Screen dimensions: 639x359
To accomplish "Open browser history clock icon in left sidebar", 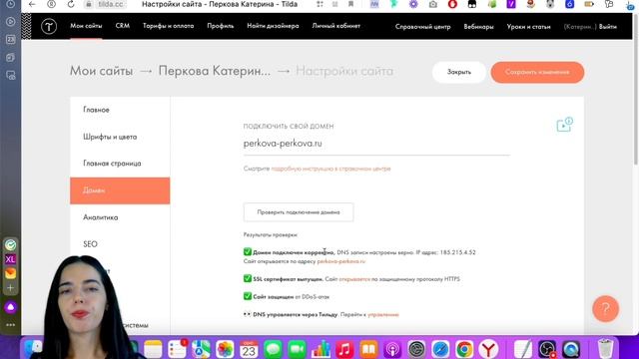I will (x=11, y=4).
